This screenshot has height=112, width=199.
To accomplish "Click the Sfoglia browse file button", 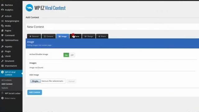I will coord(35,81).
